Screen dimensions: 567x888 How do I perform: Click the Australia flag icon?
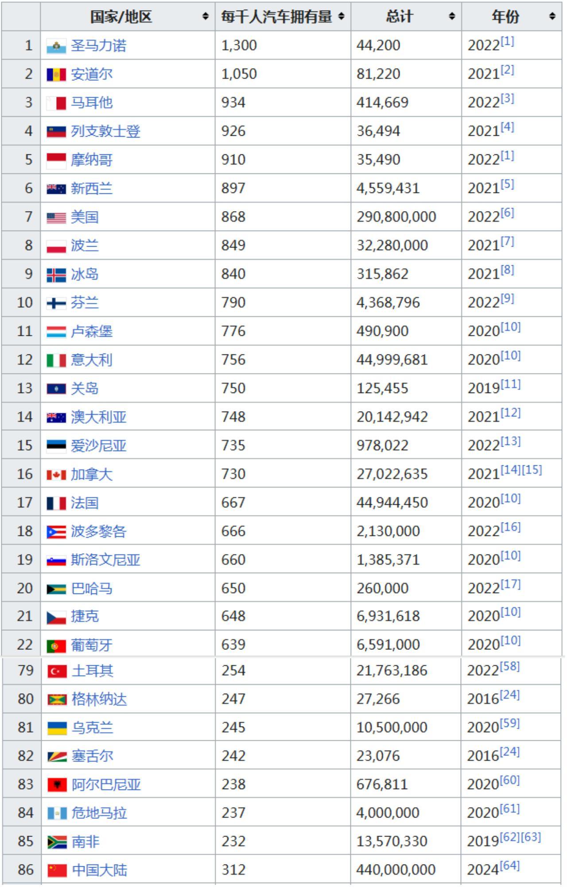[x=56, y=418]
